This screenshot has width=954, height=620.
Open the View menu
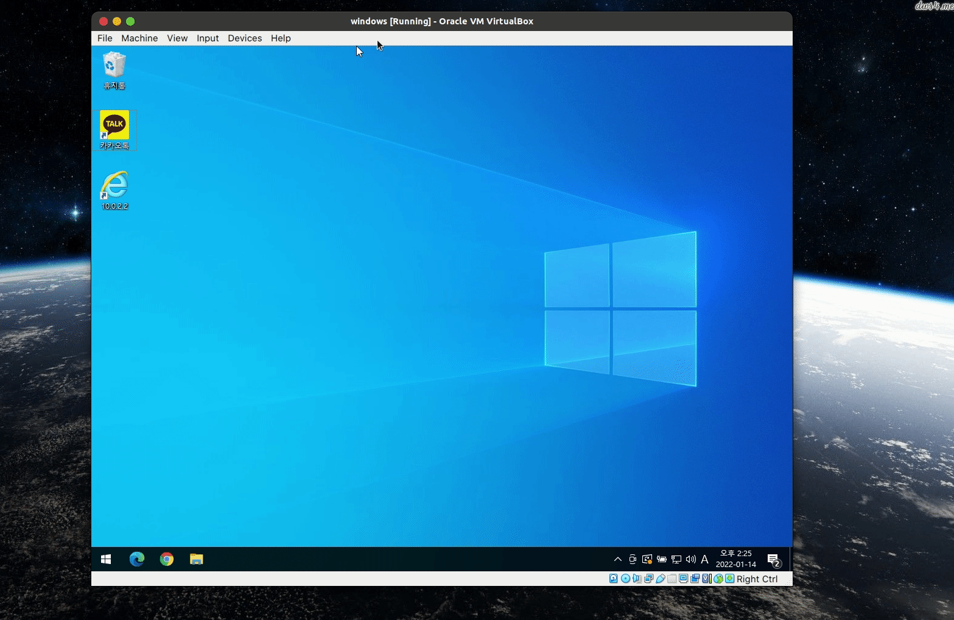click(x=177, y=38)
